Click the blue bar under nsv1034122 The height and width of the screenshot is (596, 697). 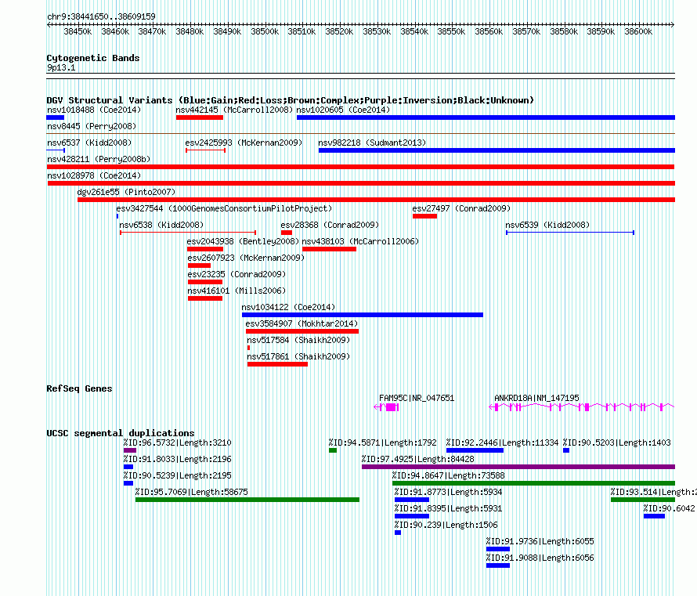tap(363, 315)
